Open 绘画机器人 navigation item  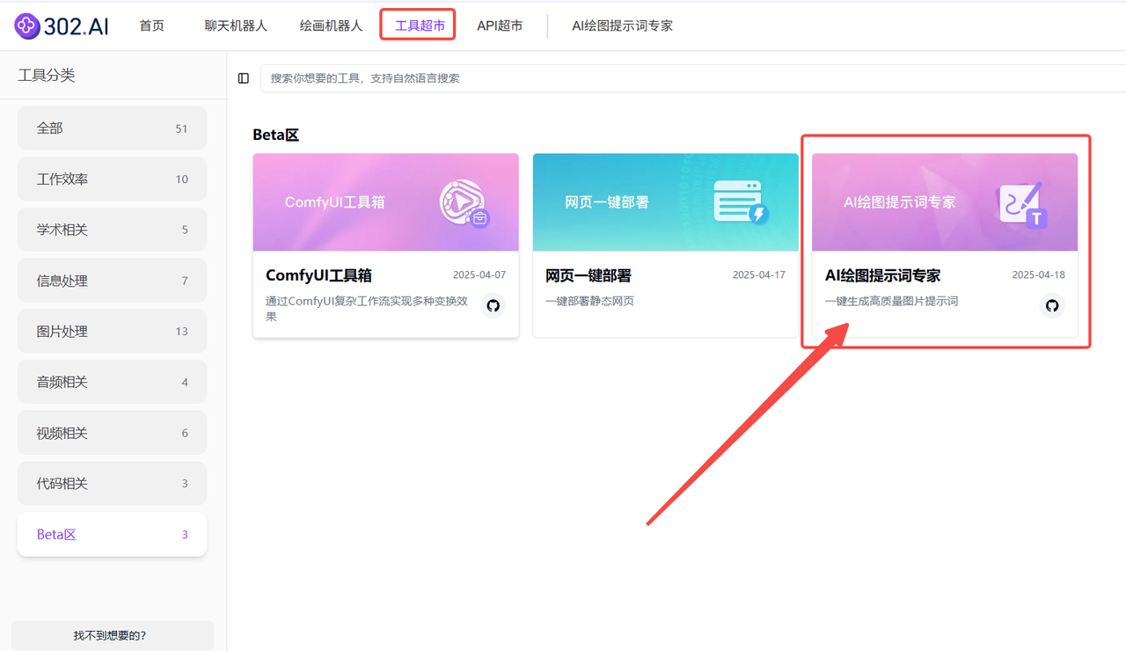tap(331, 26)
